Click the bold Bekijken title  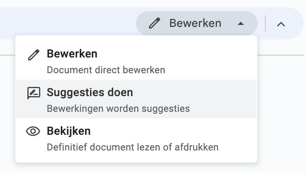tap(69, 131)
